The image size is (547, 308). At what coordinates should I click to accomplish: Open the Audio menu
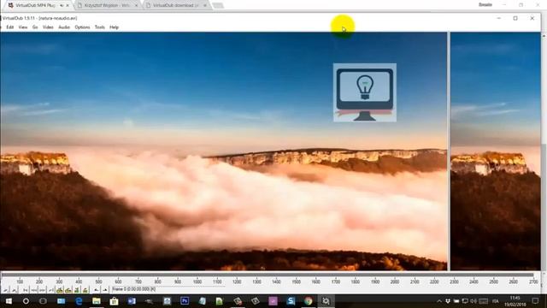click(64, 27)
